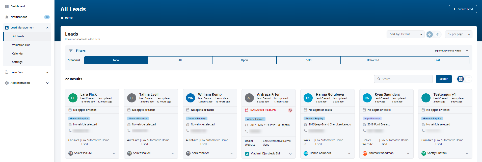This screenshot has height=162, width=482.
Task: Select the Open filter tab
Action: click(244, 60)
